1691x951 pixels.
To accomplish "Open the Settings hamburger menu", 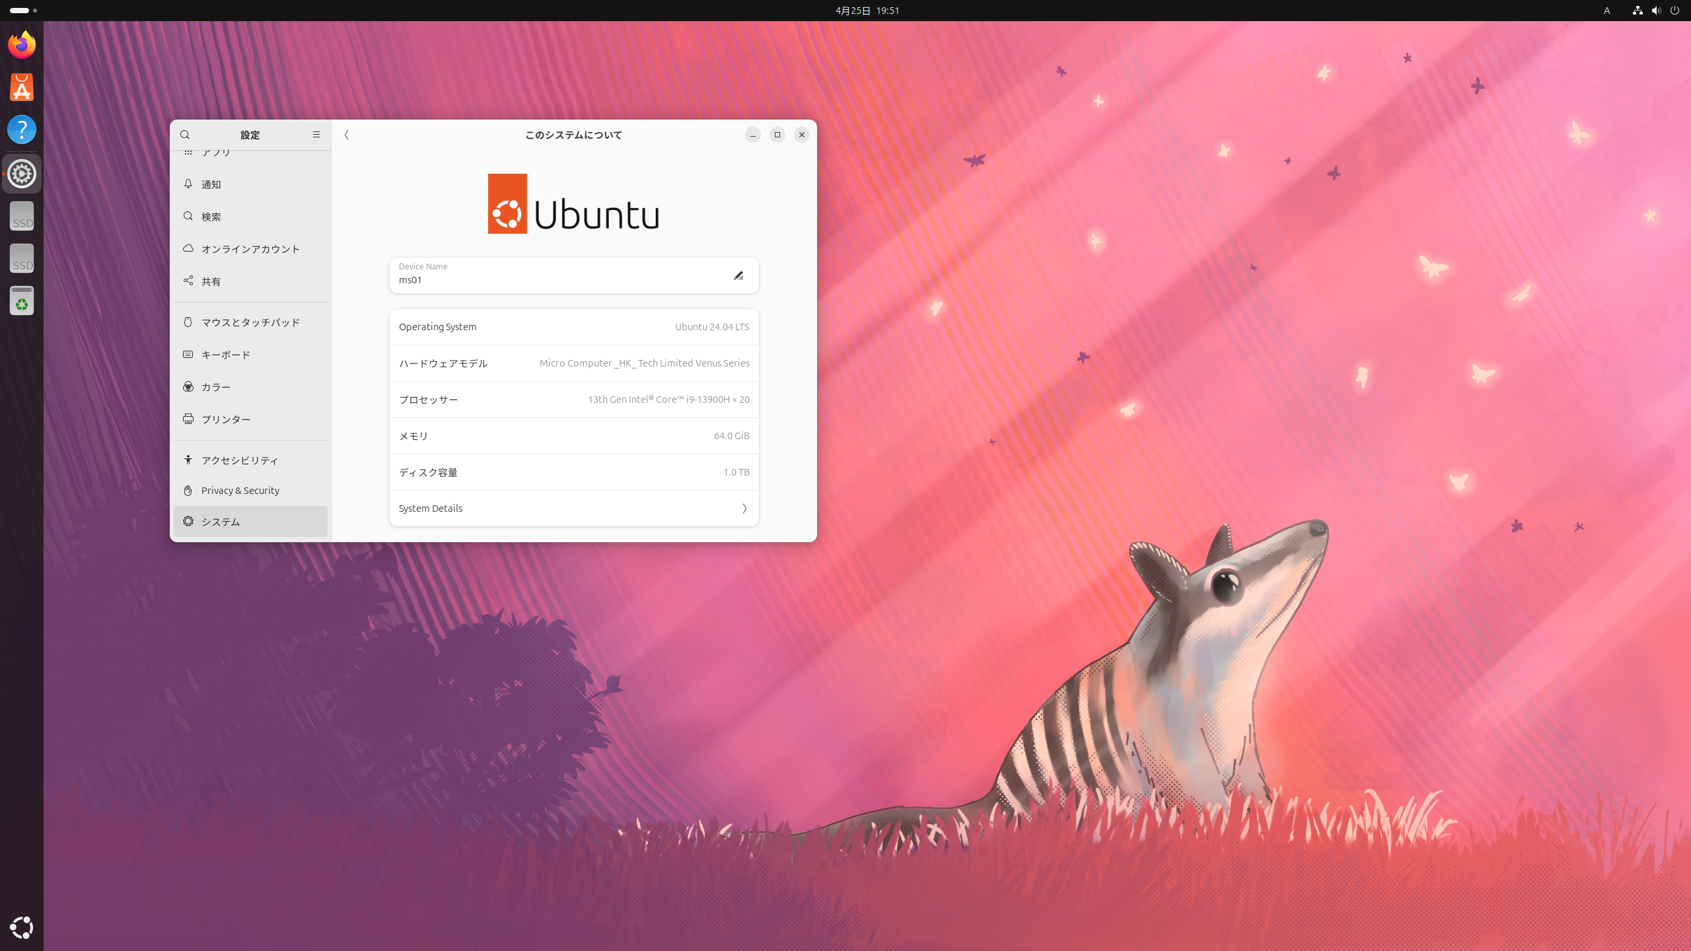I will pos(316,135).
